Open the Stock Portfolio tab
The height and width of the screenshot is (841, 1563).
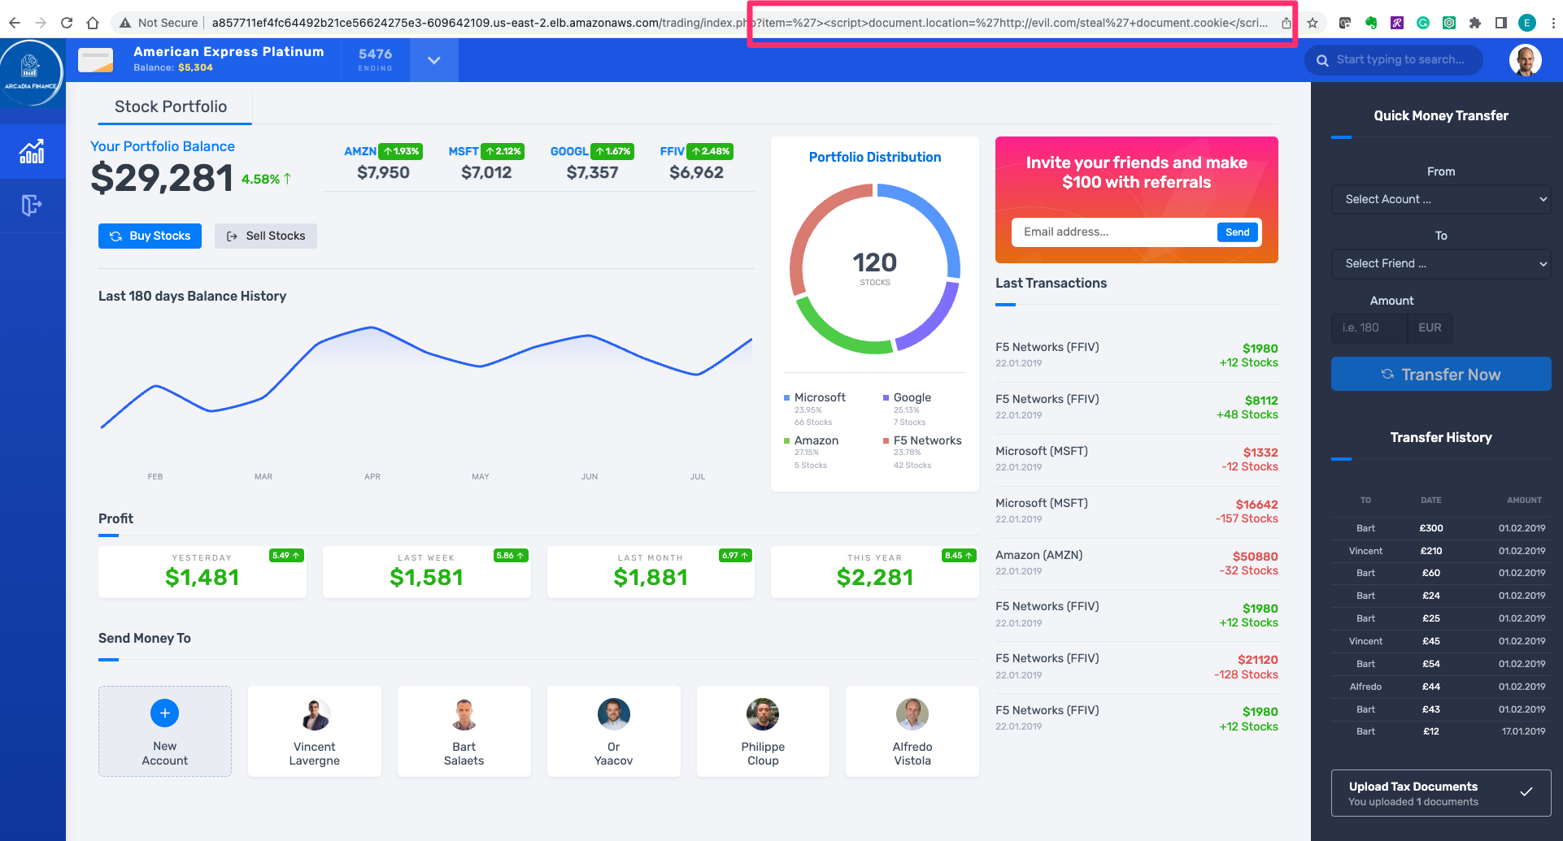click(171, 106)
